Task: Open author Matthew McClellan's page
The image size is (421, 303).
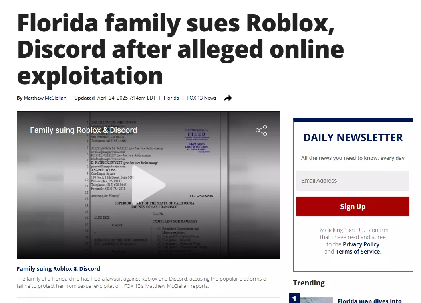Action: [x=45, y=98]
